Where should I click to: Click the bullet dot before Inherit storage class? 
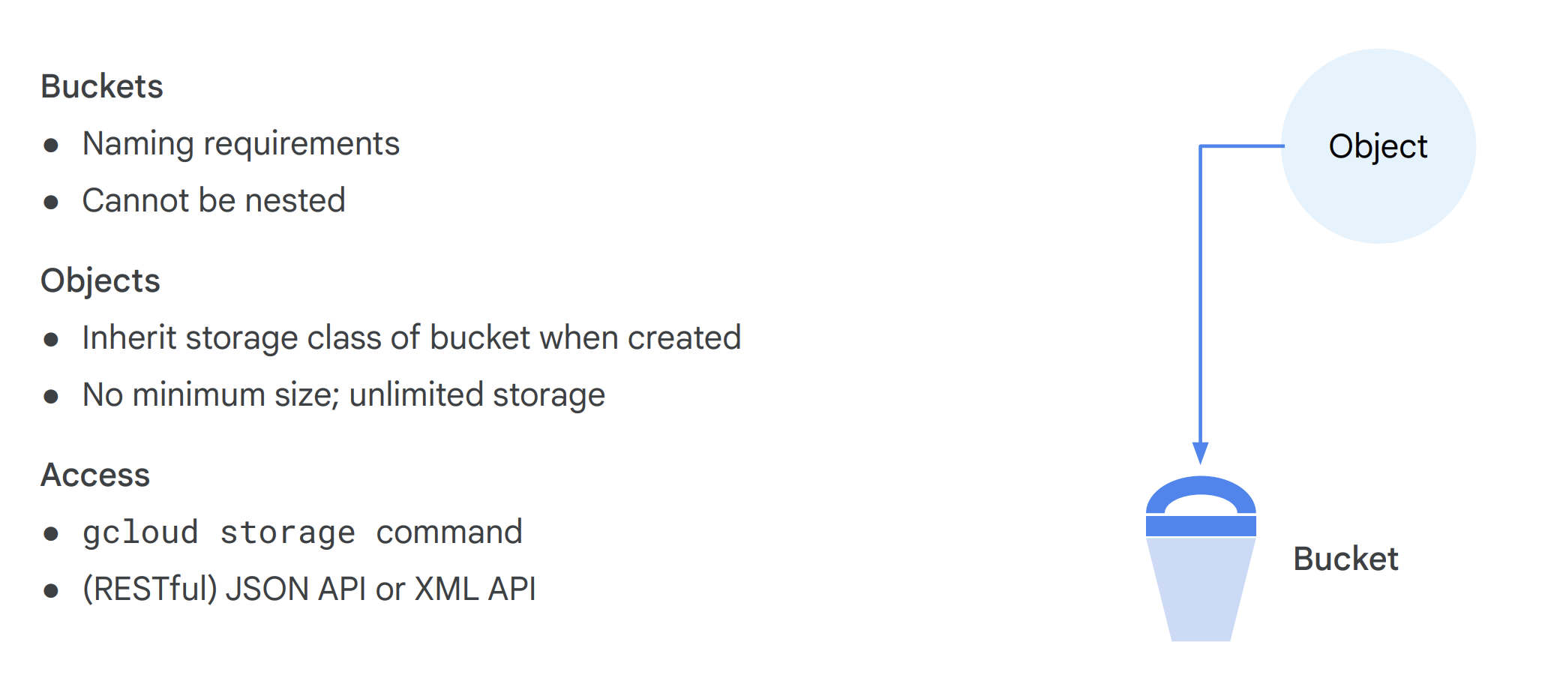point(51,339)
